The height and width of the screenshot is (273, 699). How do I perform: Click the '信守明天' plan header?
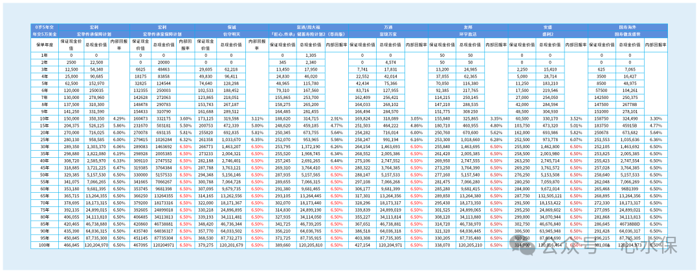click(x=231, y=34)
